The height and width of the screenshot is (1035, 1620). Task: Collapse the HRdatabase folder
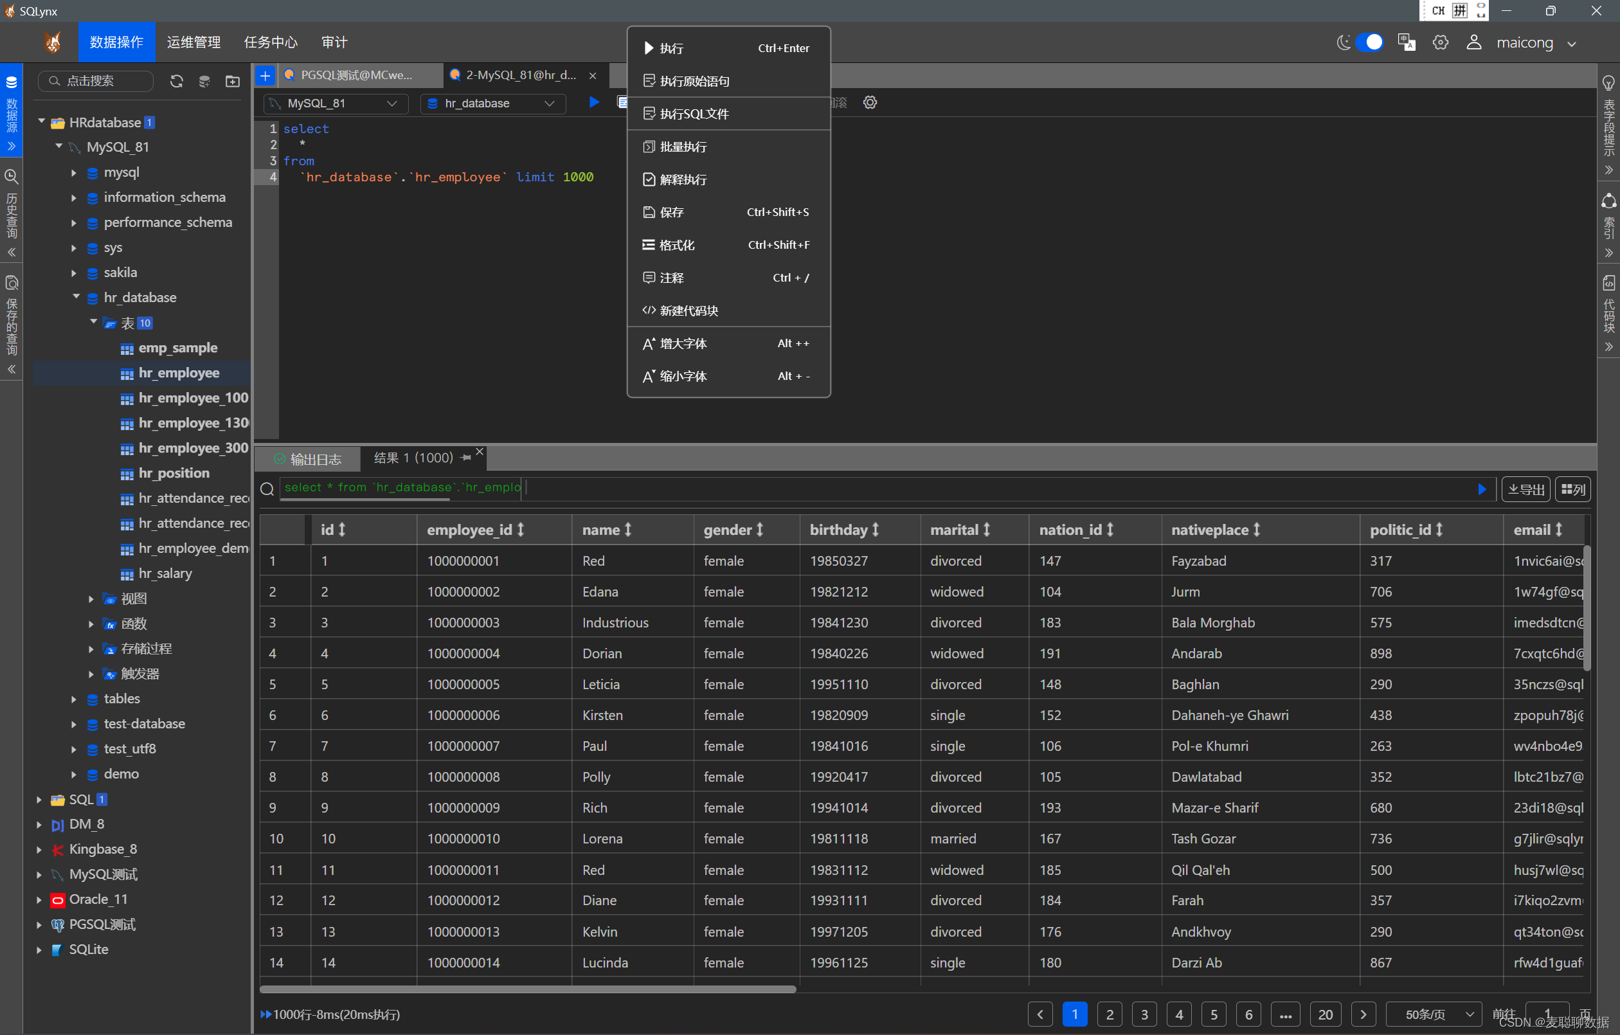point(41,122)
